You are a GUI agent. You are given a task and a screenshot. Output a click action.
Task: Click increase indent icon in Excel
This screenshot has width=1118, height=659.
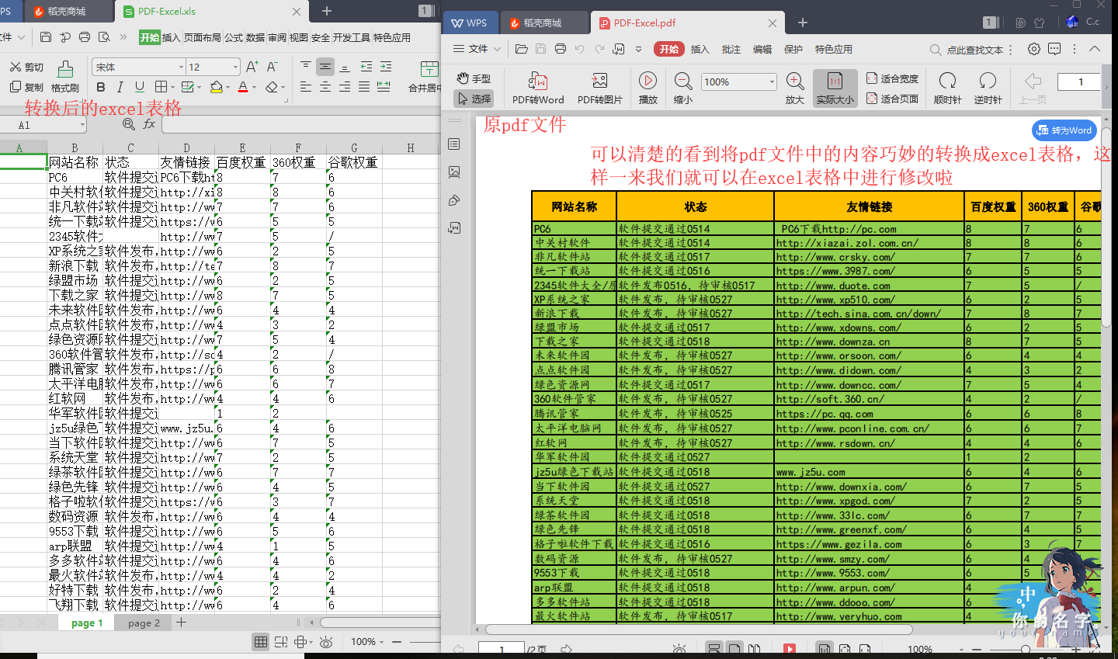[x=386, y=67]
